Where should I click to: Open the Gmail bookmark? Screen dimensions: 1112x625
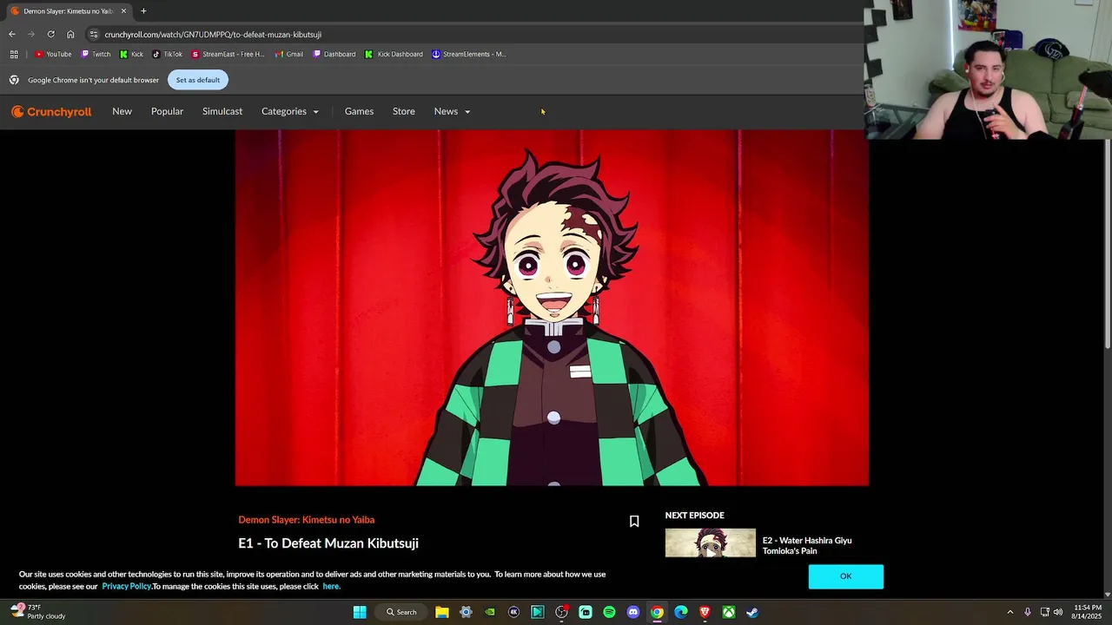click(x=289, y=54)
